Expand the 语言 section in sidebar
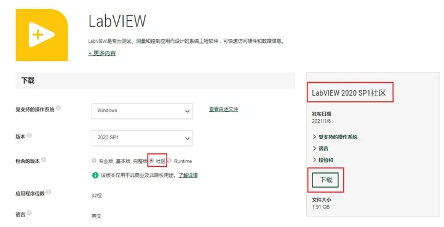 coord(320,148)
